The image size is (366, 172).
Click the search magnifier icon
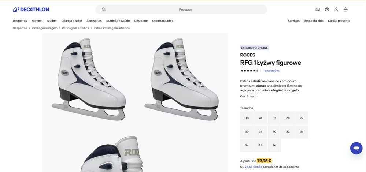pyautogui.click(x=104, y=10)
